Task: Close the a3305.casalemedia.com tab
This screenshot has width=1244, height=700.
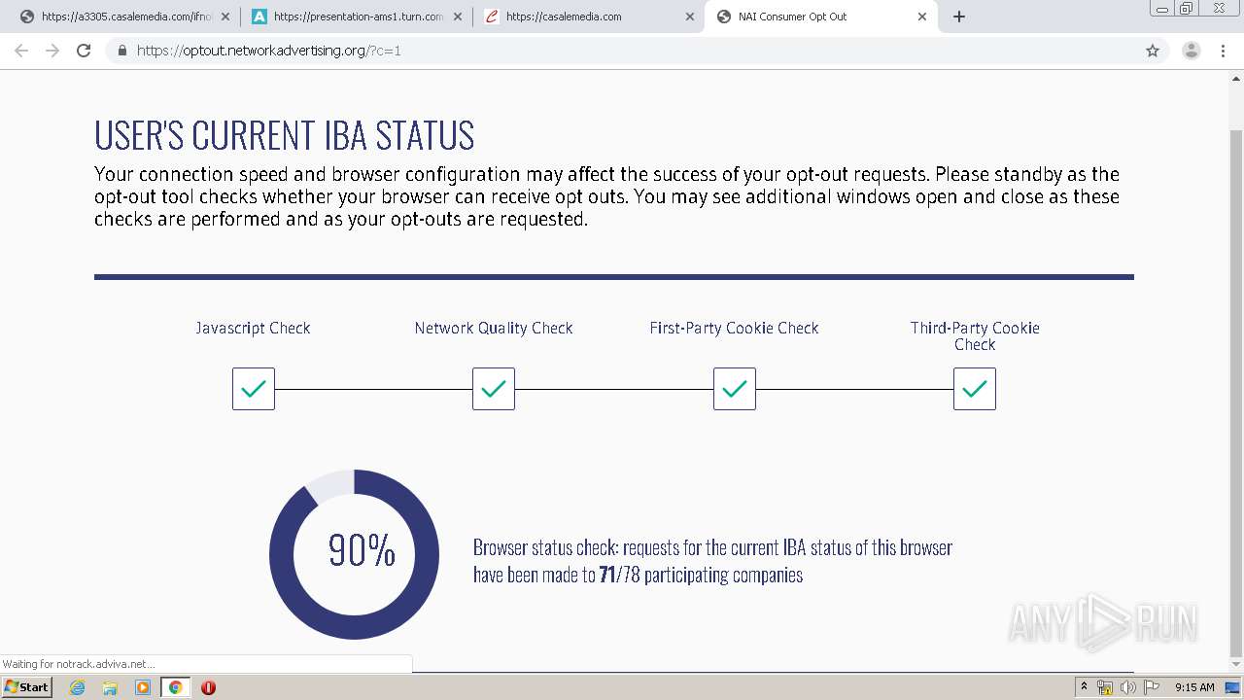Action: click(x=225, y=17)
